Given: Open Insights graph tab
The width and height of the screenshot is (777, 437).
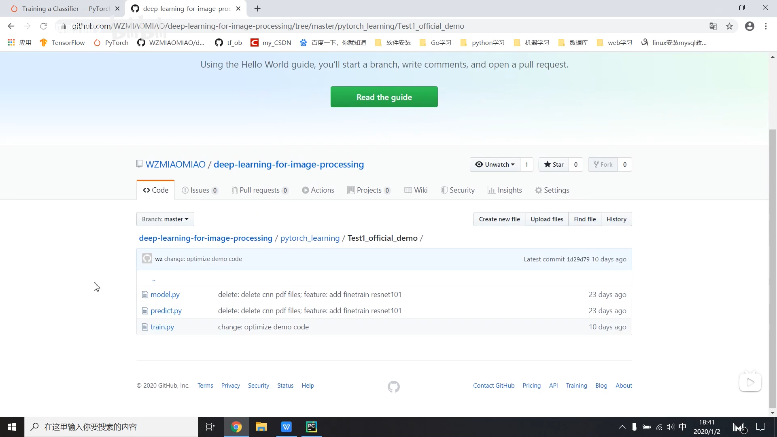Looking at the screenshot, I should click(x=505, y=190).
